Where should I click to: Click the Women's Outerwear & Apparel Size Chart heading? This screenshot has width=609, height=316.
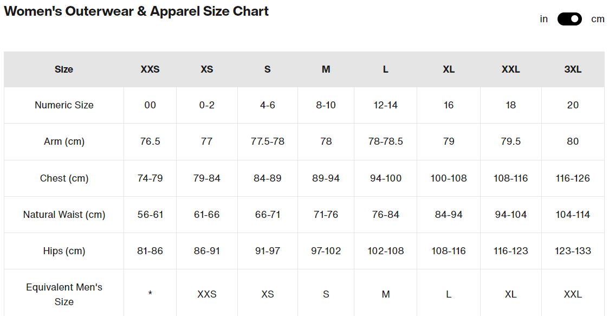pyautogui.click(x=136, y=11)
